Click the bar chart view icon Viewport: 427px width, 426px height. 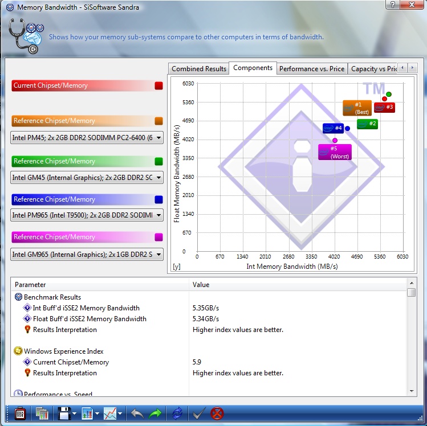(87, 414)
